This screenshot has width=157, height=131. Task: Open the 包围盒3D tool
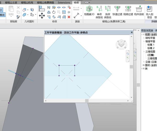pyautogui.click(x=89, y=11)
